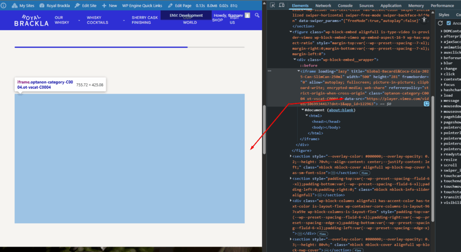Click the search magnifier in WP admin bar
The width and height of the screenshot is (461, 252).
point(257,15)
